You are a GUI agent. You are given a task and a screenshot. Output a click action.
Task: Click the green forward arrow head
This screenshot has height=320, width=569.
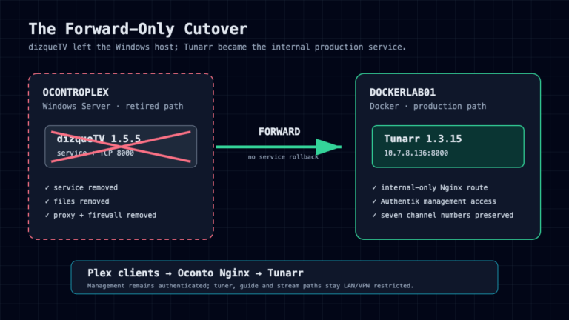coord(328,147)
